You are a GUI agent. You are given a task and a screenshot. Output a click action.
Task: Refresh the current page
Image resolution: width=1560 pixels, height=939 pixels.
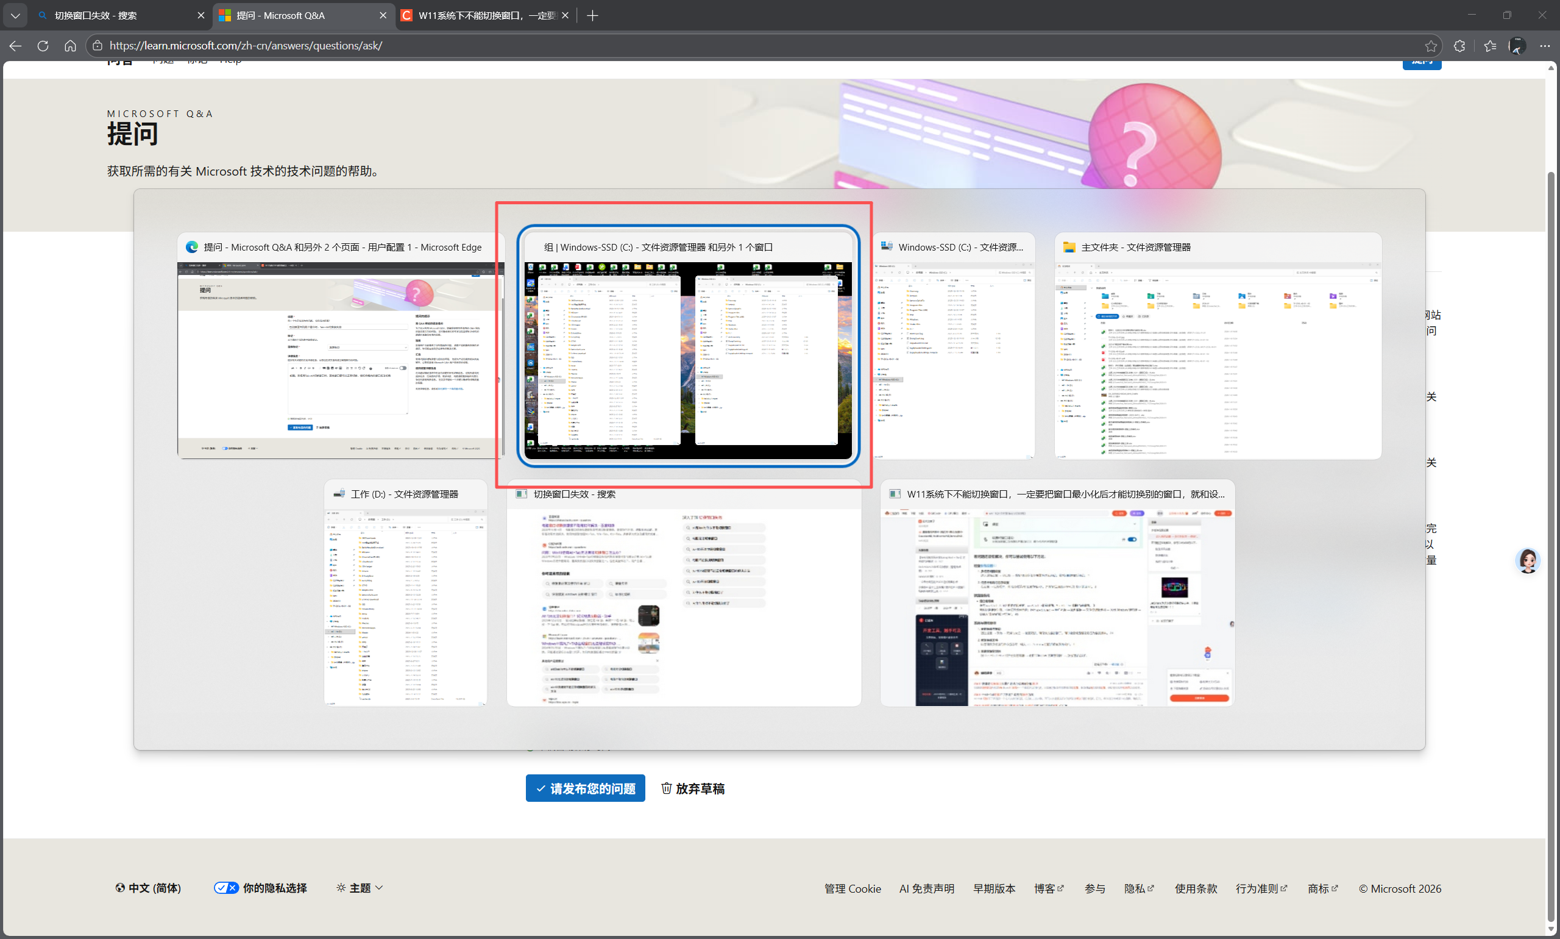point(43,46)
